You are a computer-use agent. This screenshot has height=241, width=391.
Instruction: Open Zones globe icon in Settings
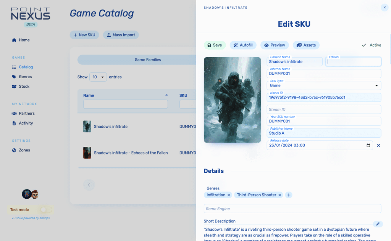pyautogui.click(x=14, y=150)
